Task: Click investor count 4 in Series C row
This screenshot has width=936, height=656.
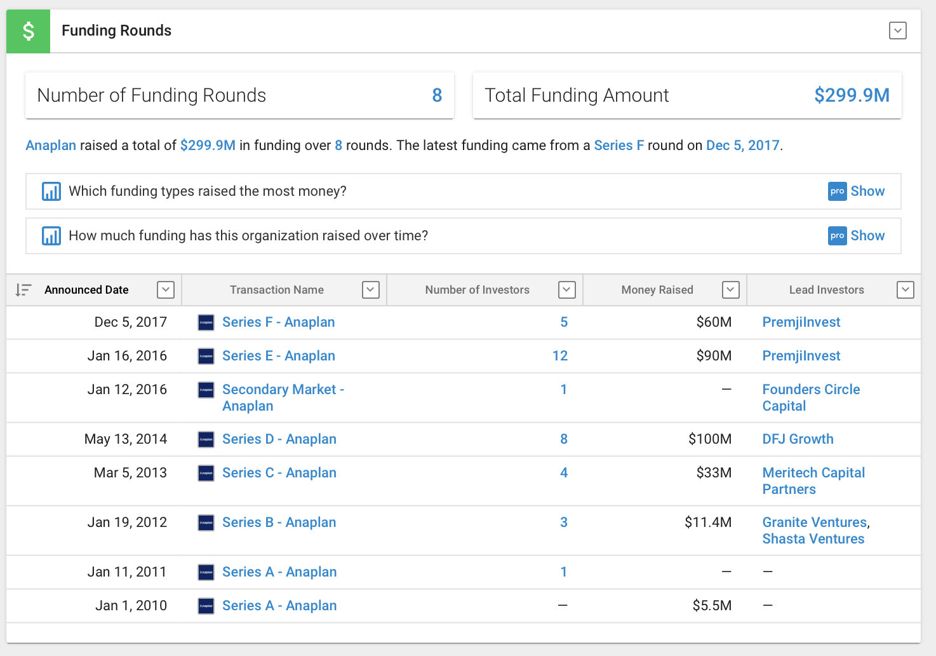Action: [564, 473]
